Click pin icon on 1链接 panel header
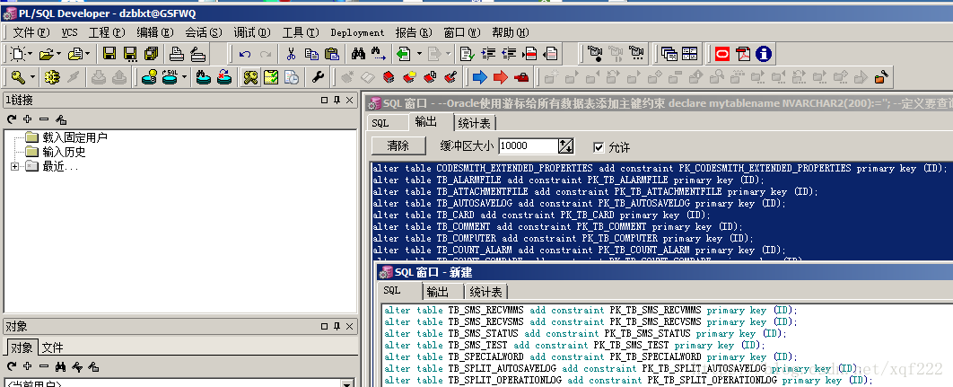The image size is (953, 387). pos(337,100)
